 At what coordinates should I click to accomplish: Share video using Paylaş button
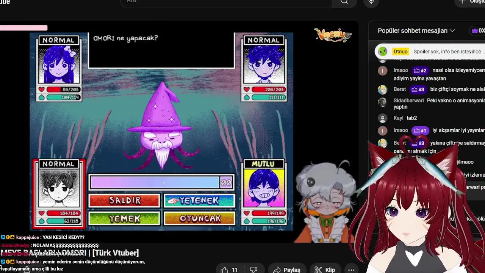287,270
